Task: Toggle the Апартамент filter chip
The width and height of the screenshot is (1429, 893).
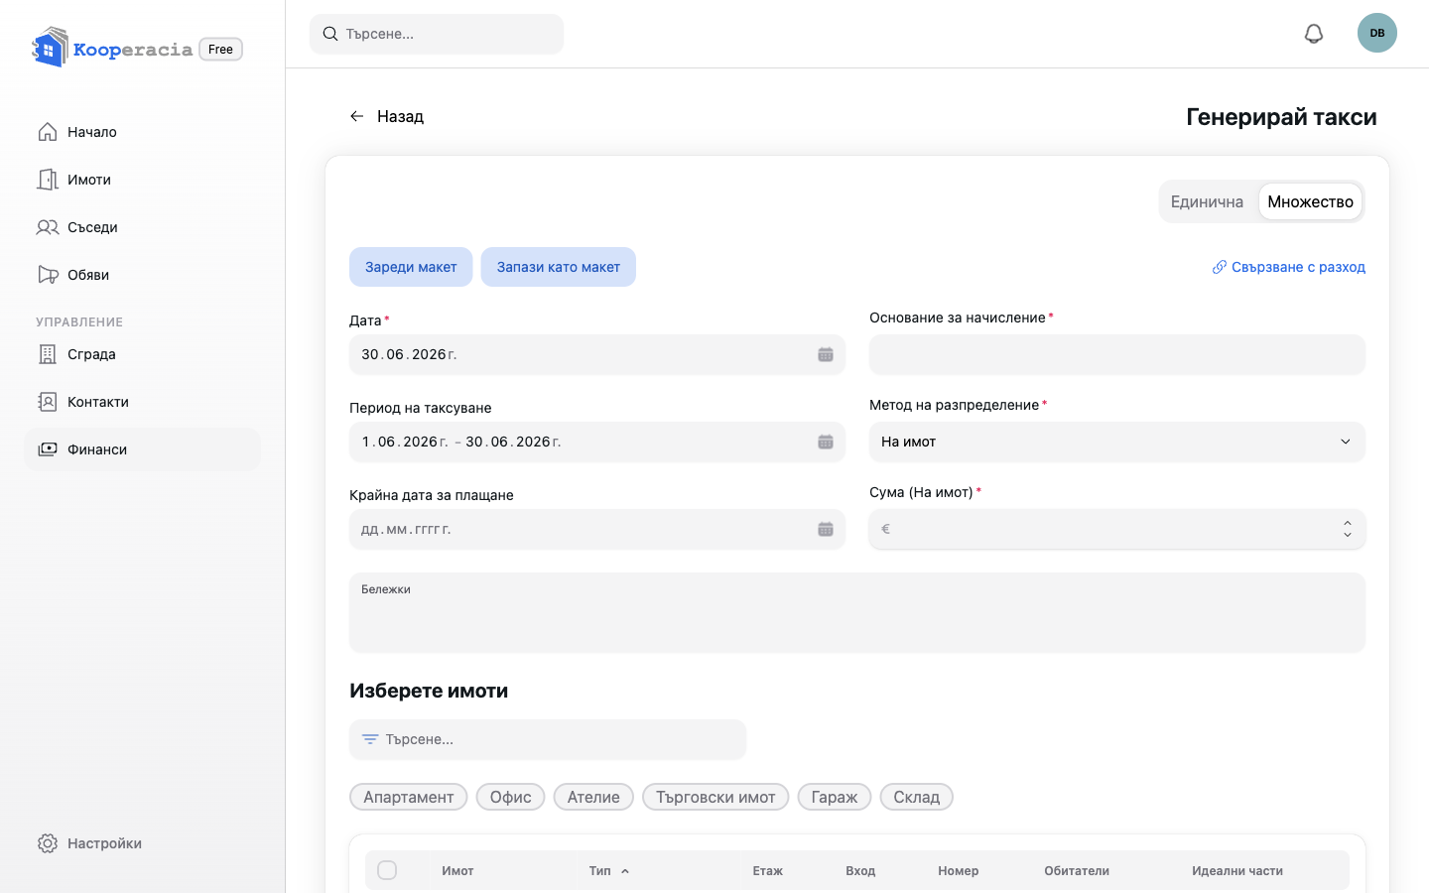Action: point(409,797)
